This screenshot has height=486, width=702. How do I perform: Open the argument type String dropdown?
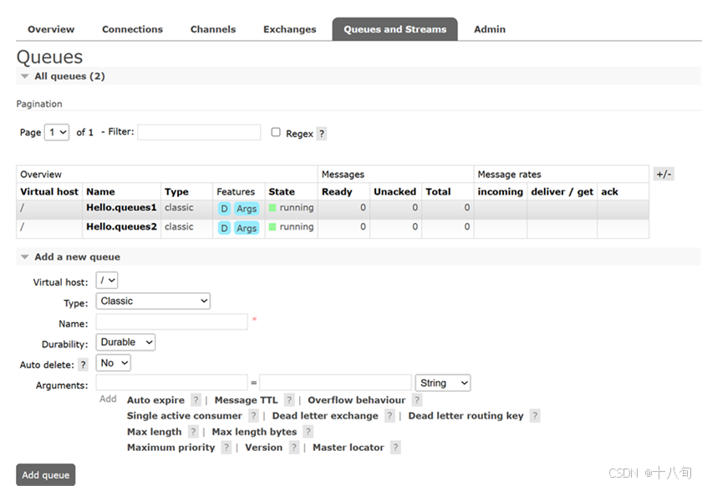(x=443, y=383)
